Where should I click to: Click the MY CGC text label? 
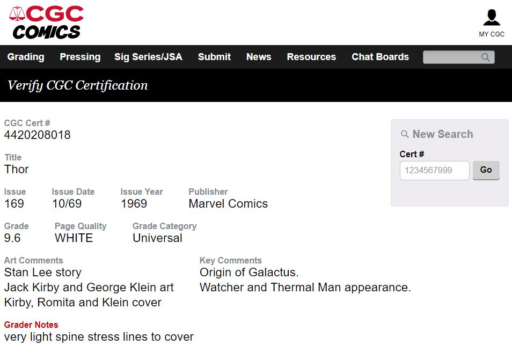492,34
